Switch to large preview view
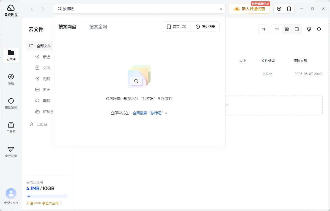 coord(297,29)
